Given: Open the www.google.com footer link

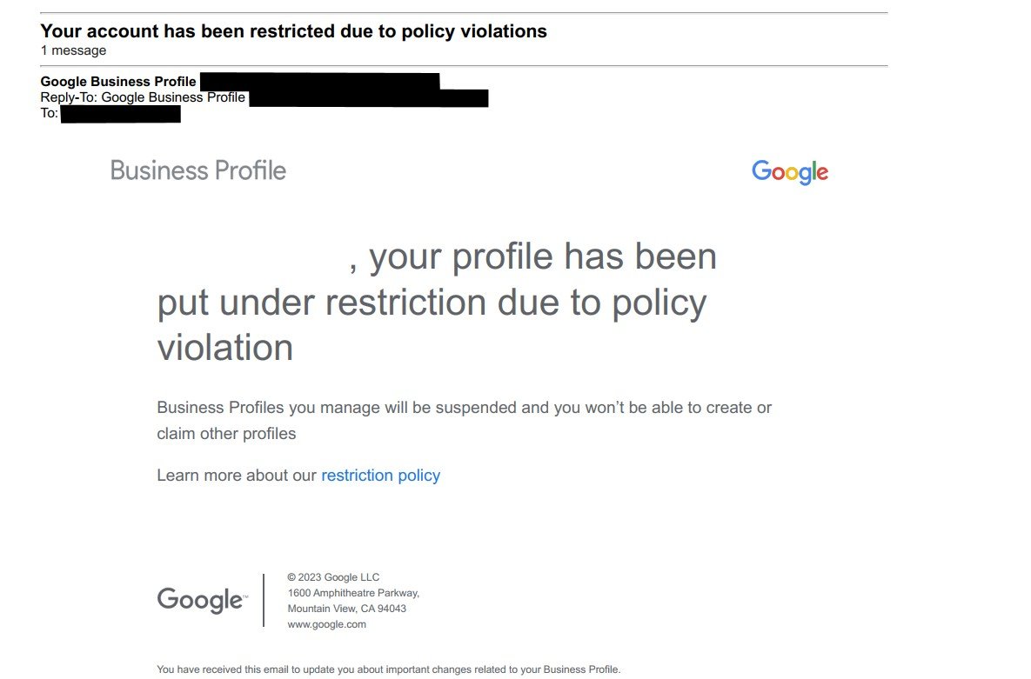Looking at the screenshot, I should pos(326,624).
